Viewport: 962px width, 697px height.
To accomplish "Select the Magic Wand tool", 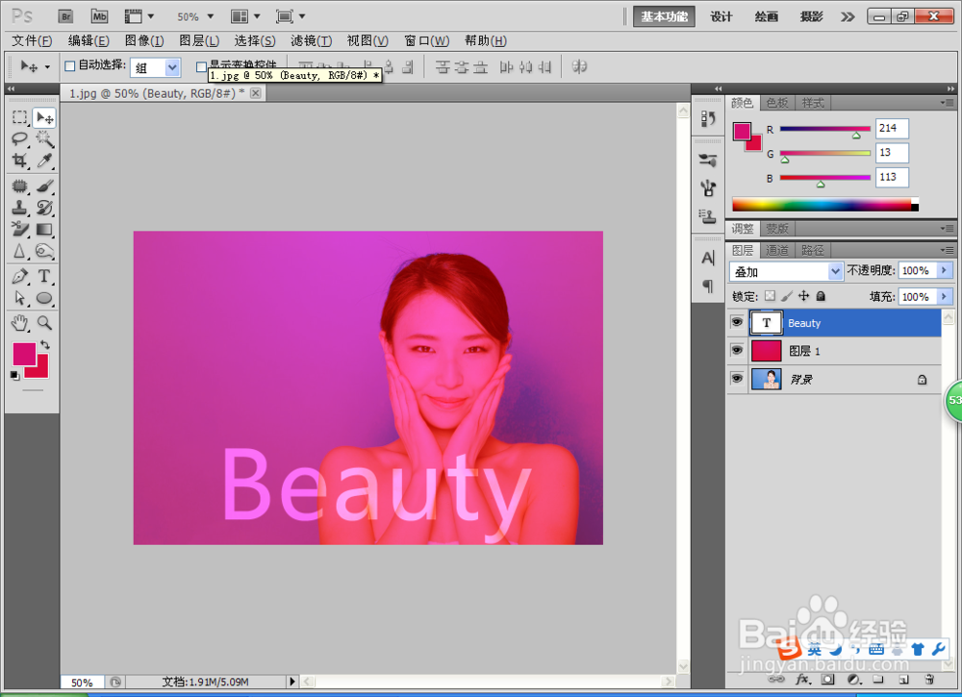I will tap(44, 139).
